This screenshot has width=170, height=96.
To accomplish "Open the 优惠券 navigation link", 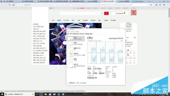I will [59, 20].
